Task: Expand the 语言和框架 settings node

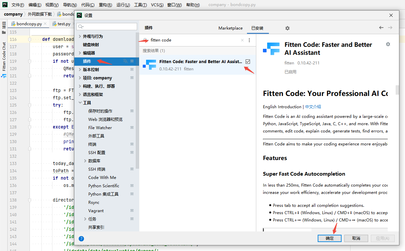Action: coord(80,94)
